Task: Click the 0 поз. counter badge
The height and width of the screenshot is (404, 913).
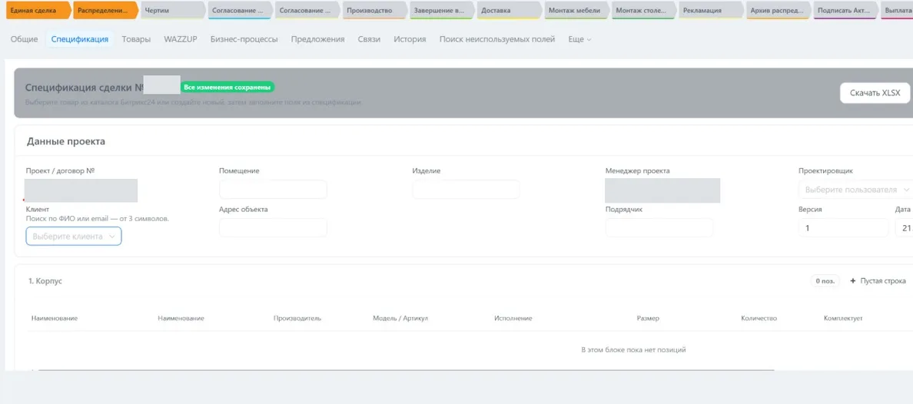Action: [x=825, y=281]
